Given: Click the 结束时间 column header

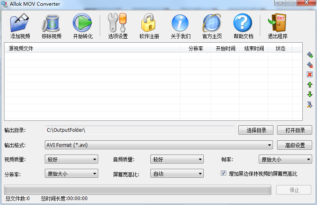Looking at the screenshot, I should click(253, 48).
